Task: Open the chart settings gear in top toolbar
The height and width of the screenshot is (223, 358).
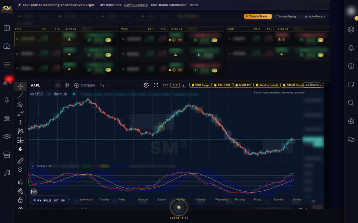Action: [146, 85]
